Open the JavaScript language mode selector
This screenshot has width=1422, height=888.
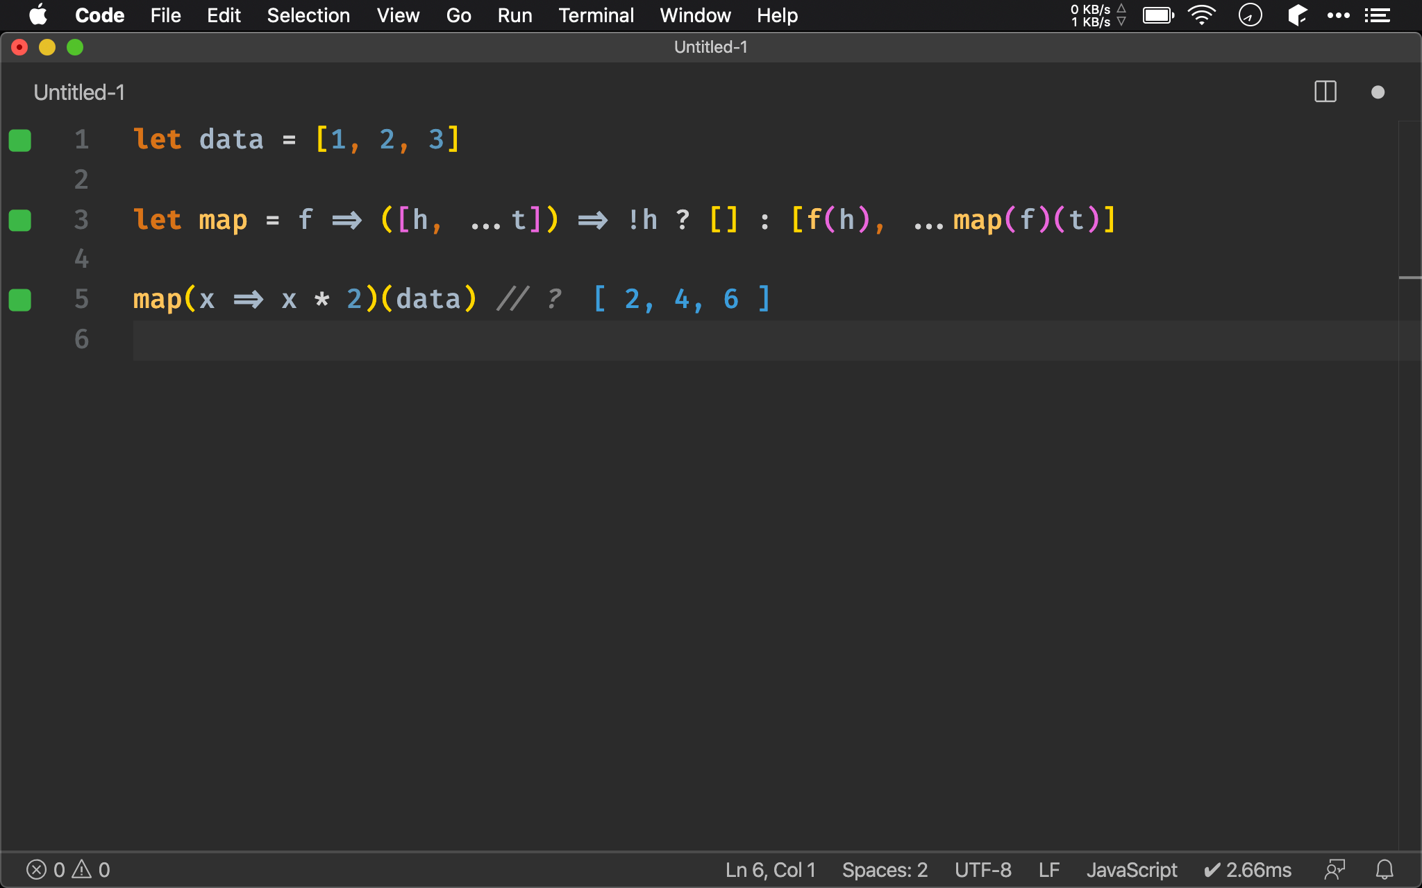coord(1131,869)
